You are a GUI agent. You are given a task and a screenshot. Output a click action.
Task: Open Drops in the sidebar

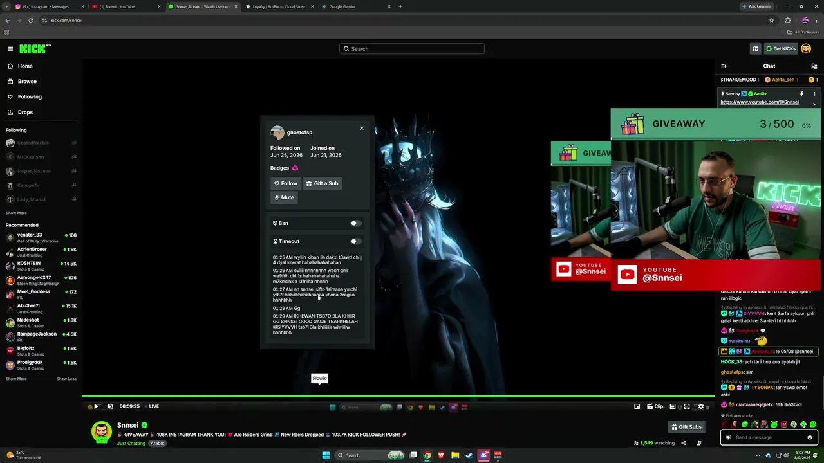click(x=25, y=112)
